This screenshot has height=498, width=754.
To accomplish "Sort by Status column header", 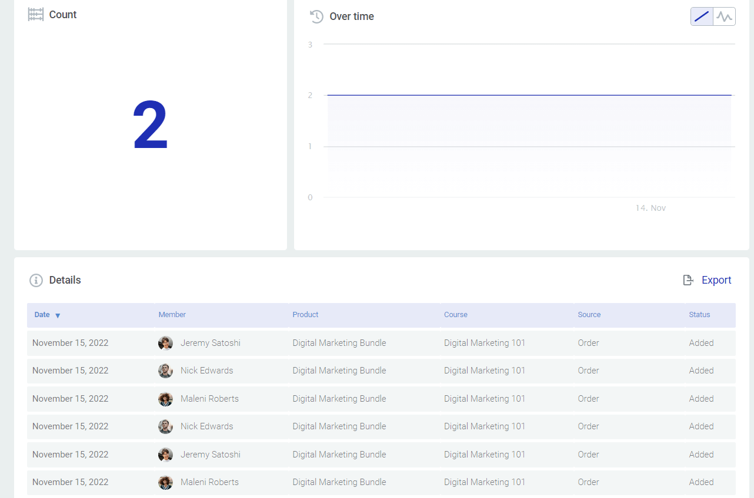I will tap(699, 315).
